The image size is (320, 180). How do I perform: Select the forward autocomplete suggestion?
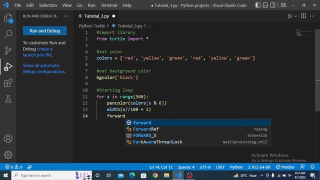coord(198,122)
